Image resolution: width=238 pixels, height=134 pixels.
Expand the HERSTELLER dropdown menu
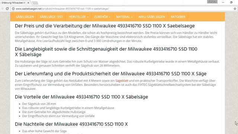coord(78,17)
